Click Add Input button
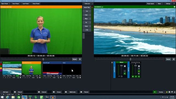This screenshot has height=99, width=176. (x=5, y=92)
